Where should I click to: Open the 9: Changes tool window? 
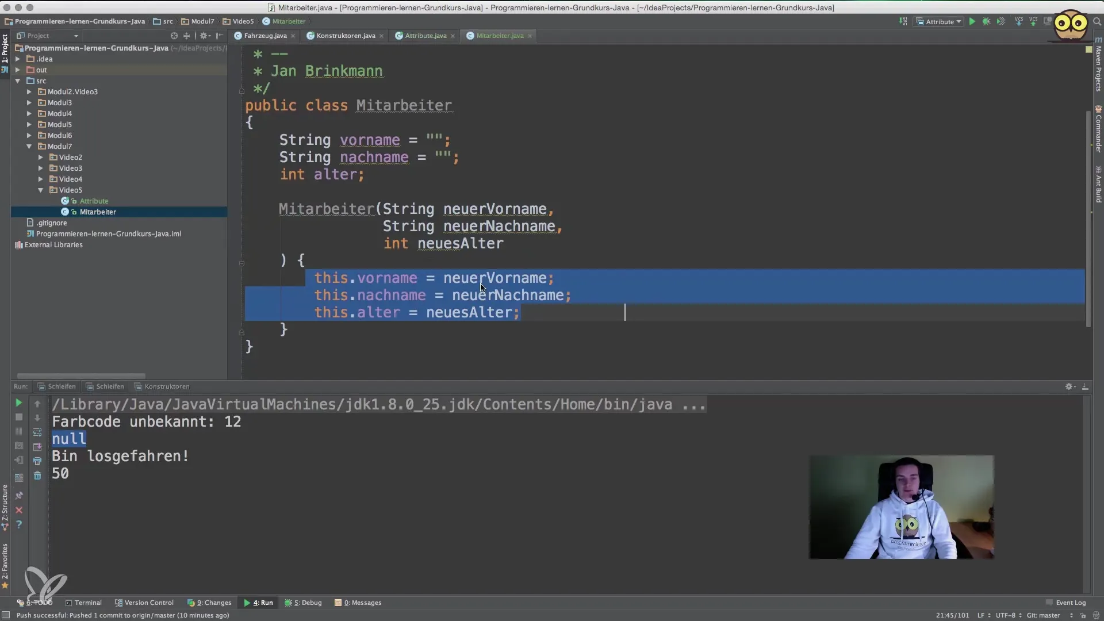pos(209,603)
